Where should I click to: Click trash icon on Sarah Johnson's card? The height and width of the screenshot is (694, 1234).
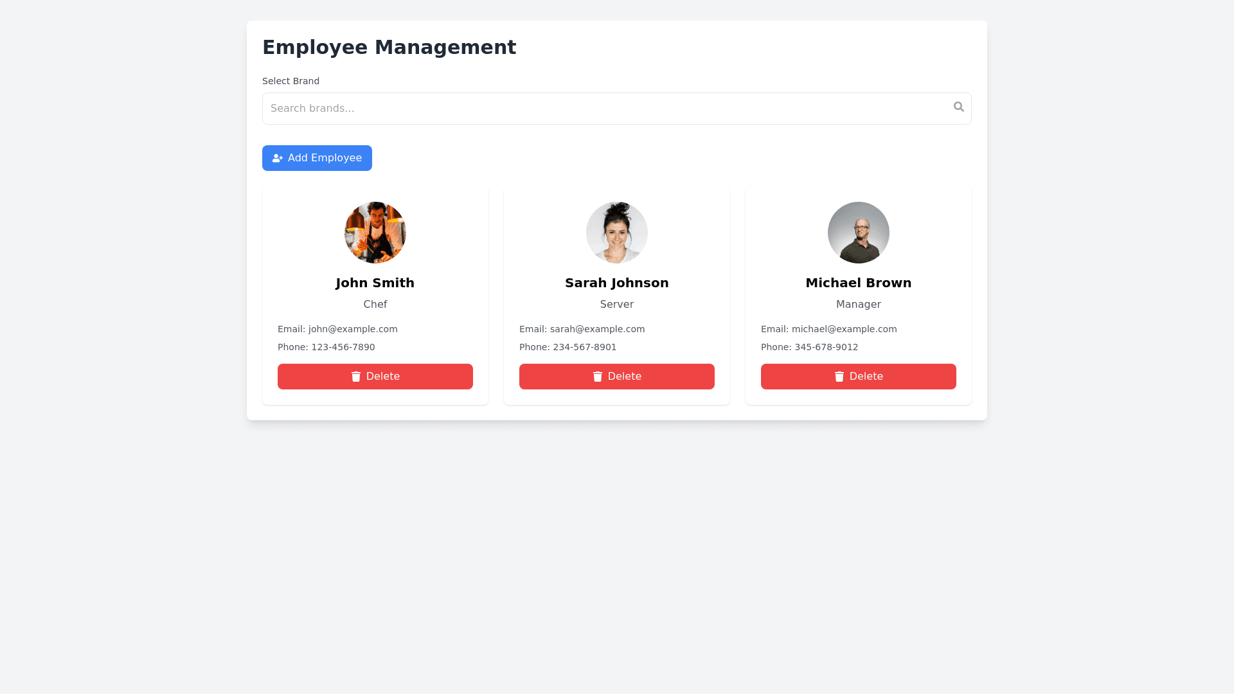pos(598,377)
